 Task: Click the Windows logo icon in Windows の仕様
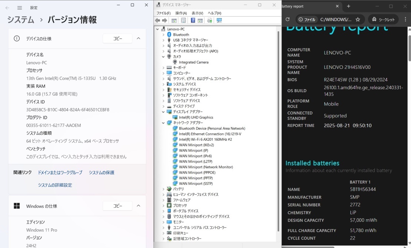(17, 206)
